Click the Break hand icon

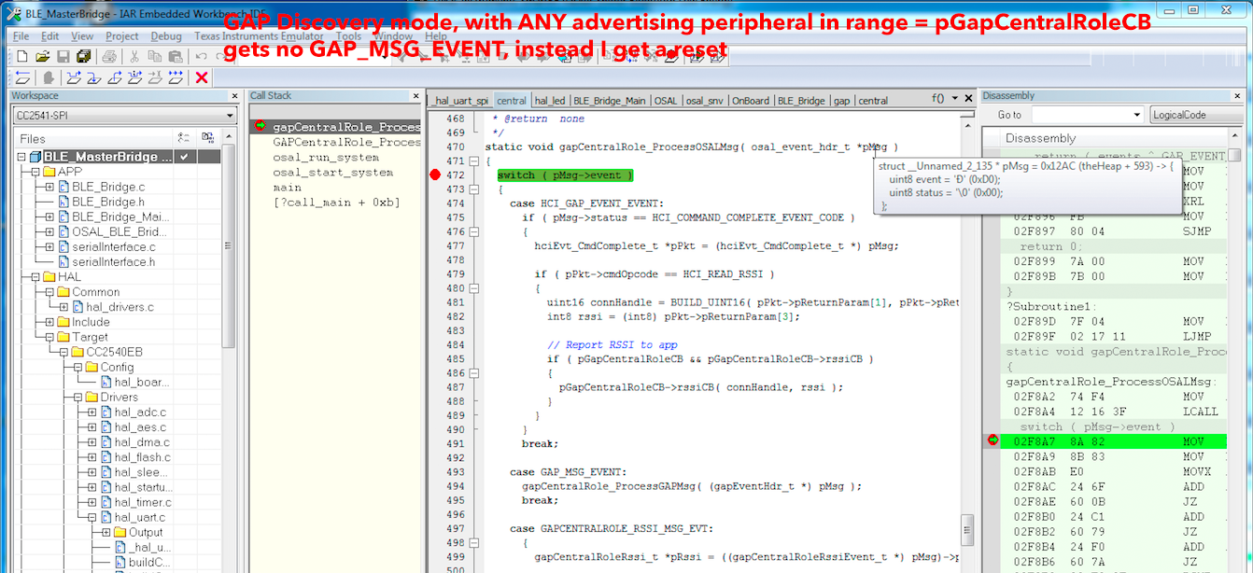49,77
